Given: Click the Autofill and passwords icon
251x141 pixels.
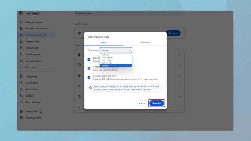Looking at the screenshot, I should (21, 28).
